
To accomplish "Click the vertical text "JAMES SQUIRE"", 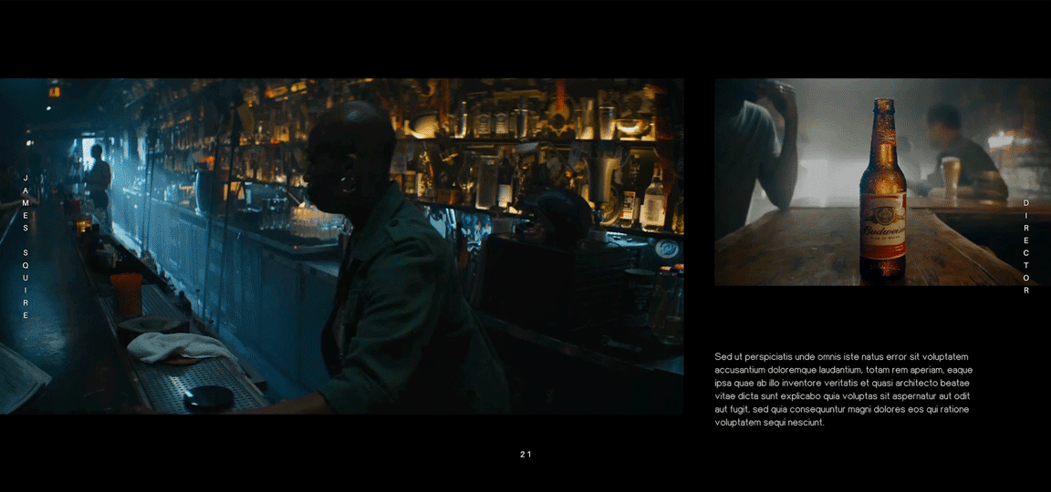I will (26, 246).
